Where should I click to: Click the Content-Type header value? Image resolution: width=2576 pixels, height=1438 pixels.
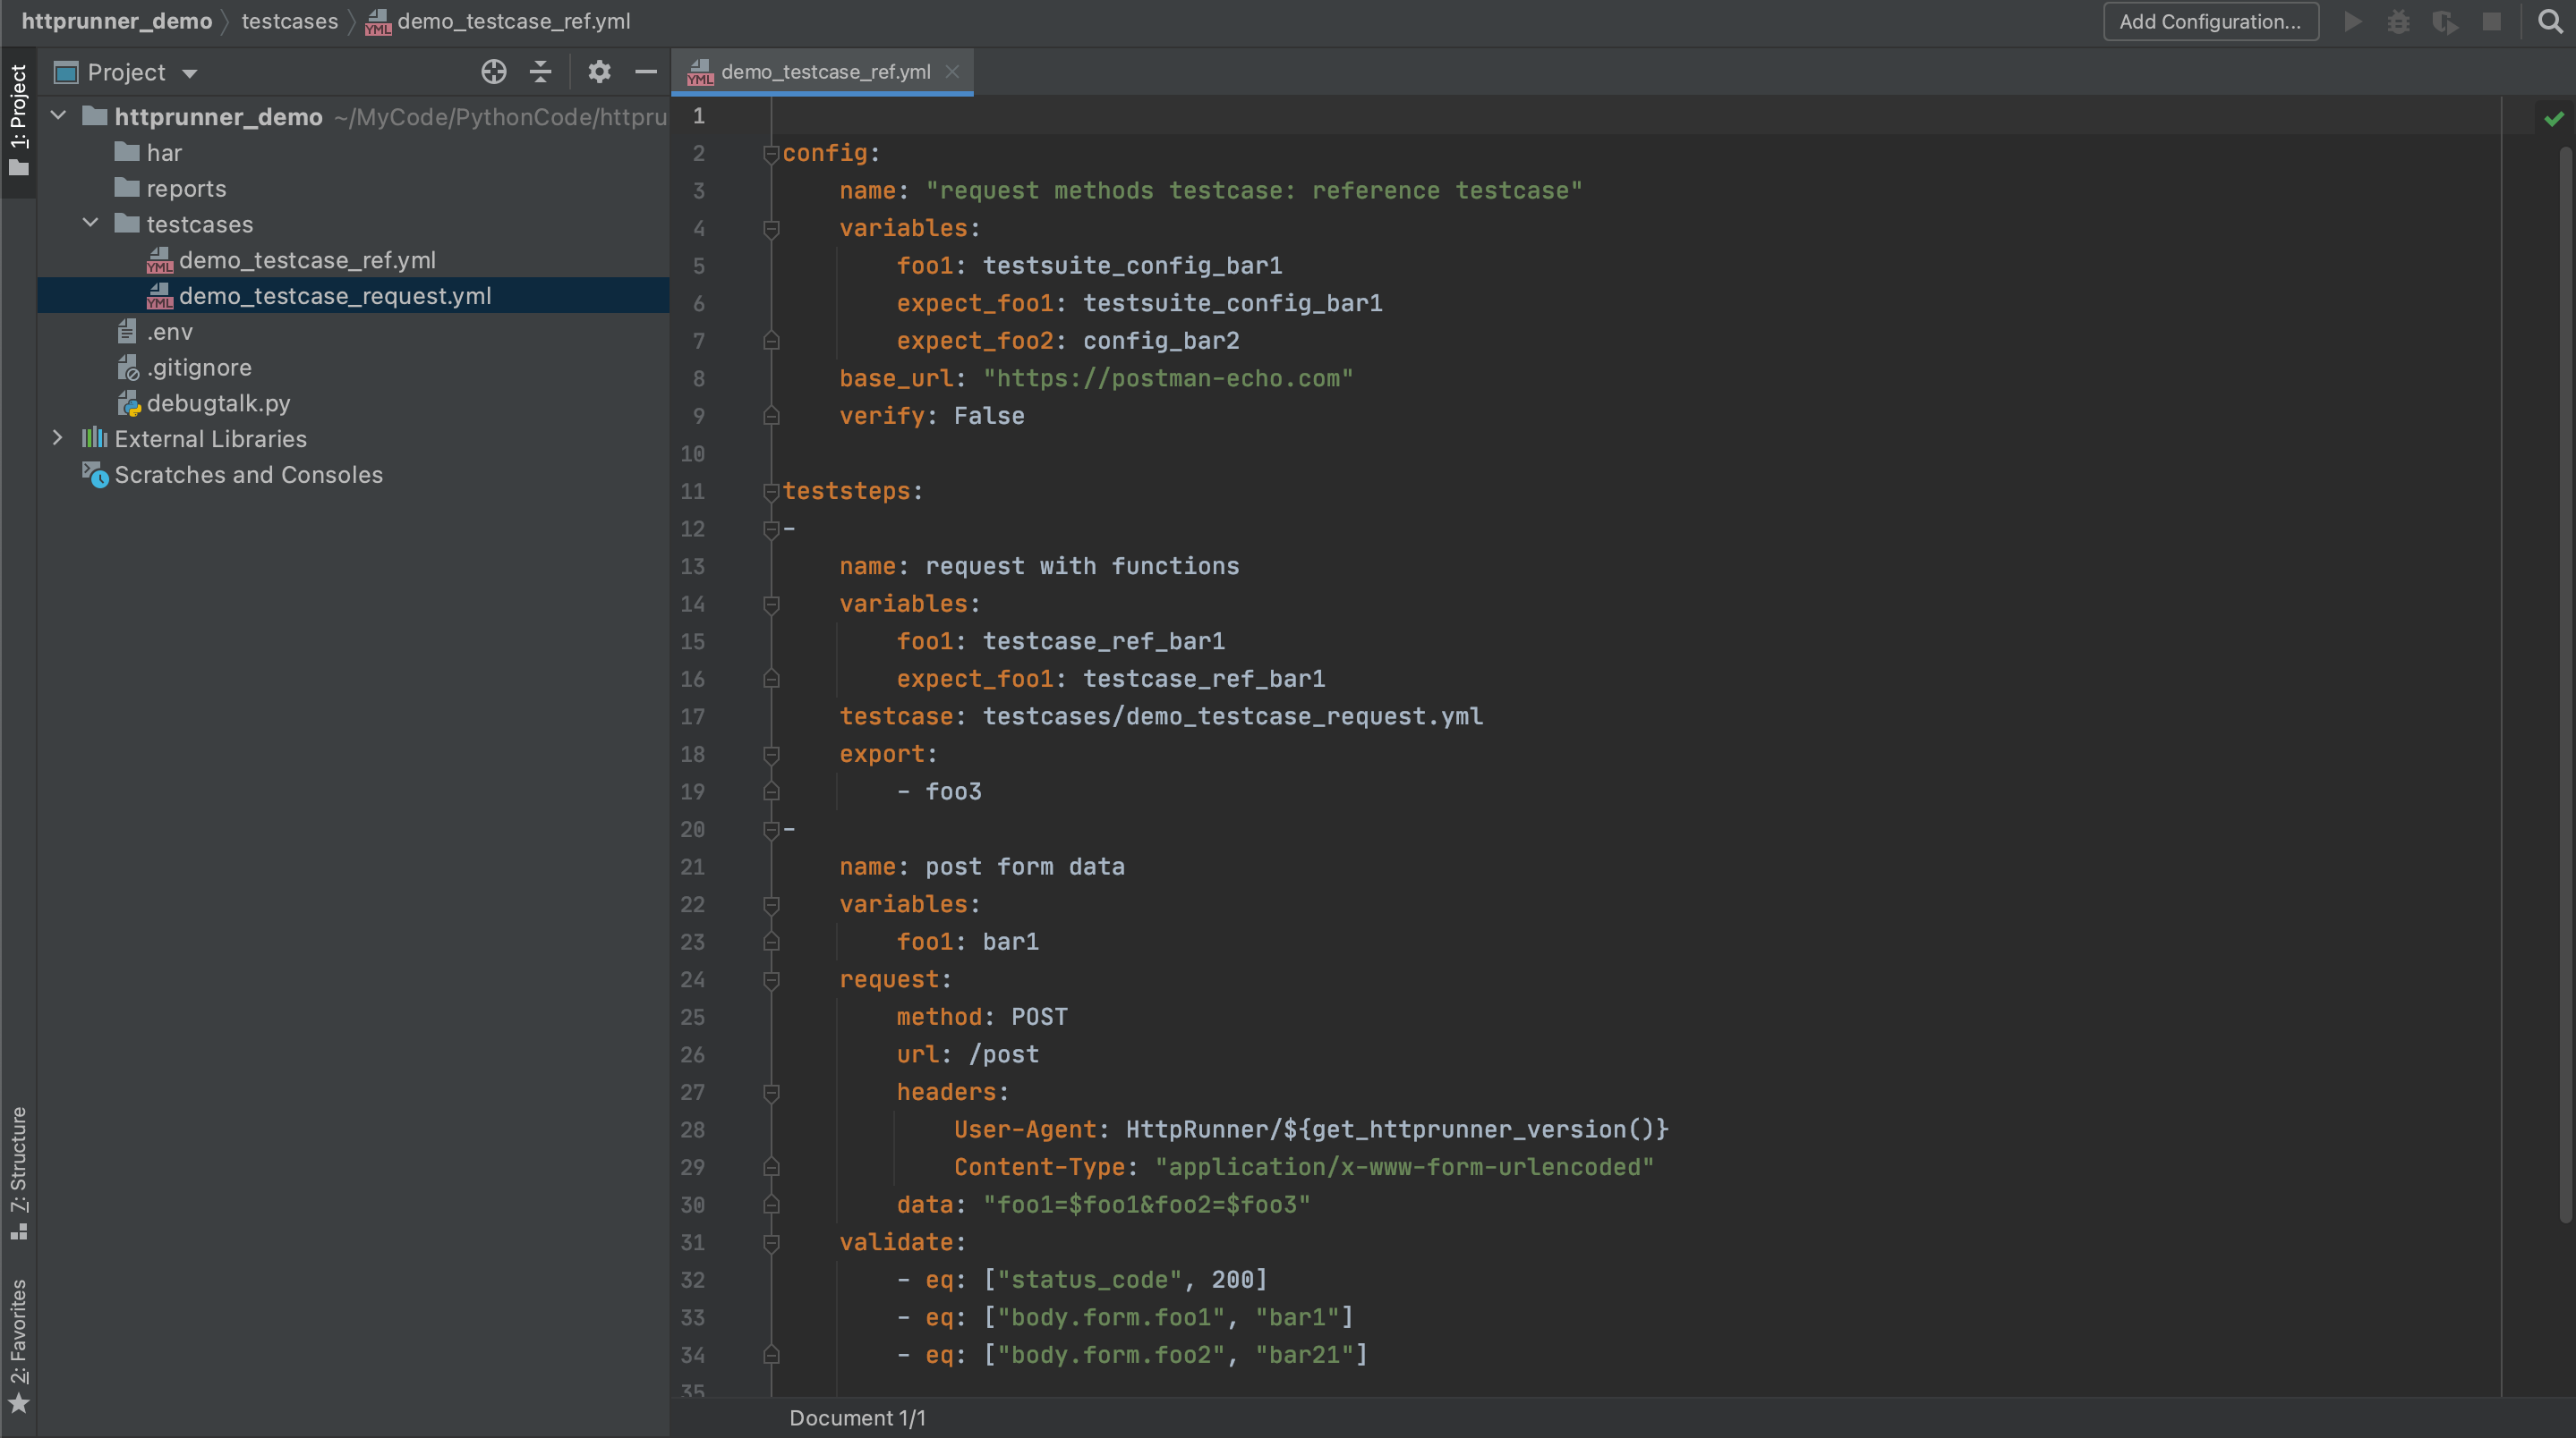(1404, 1167)
